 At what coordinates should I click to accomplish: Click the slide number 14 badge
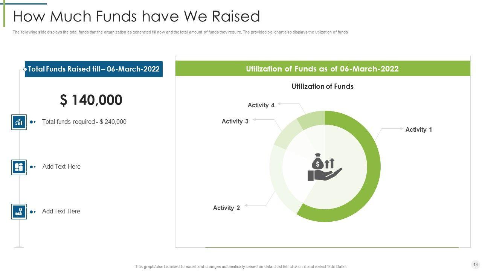(475, 265)
